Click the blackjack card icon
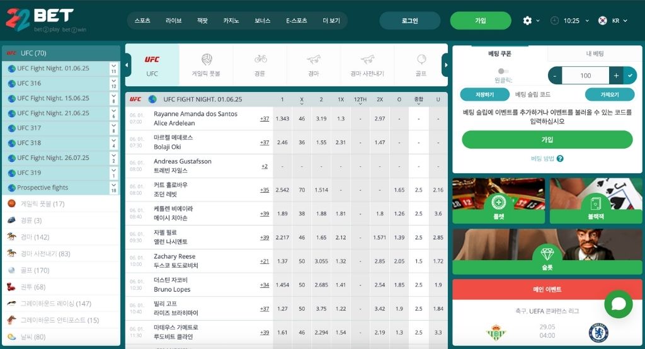645x349 pixels. 596,202
